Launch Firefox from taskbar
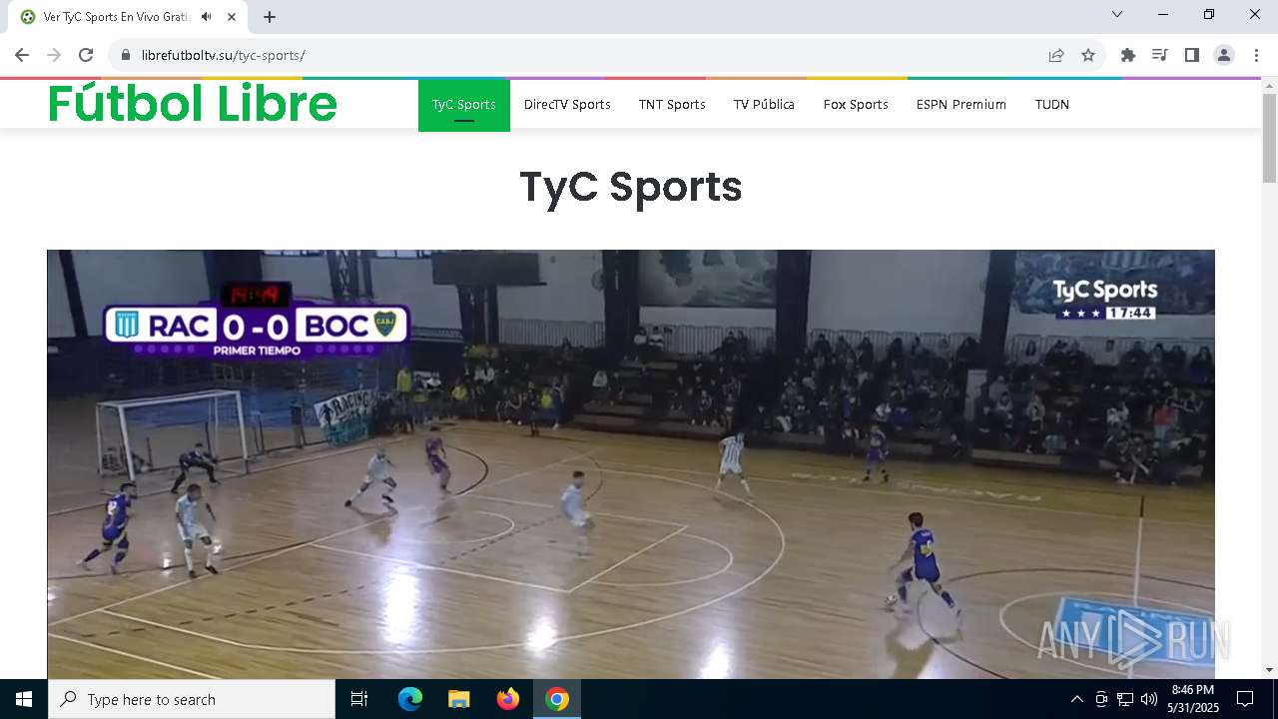Viewport: 1278px width, 719px height. (508, 699)
